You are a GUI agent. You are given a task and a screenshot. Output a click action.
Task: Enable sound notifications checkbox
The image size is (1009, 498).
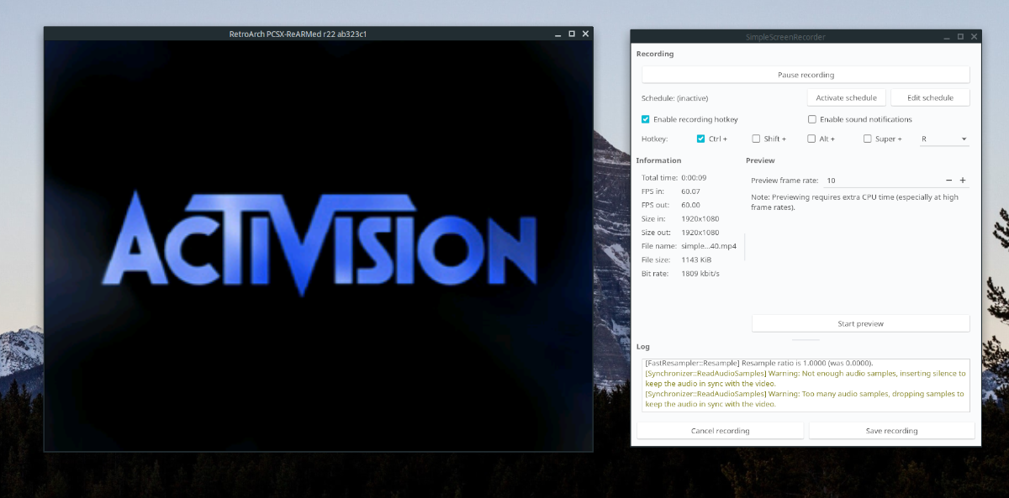pyautogui.click(x=812, y=119)
